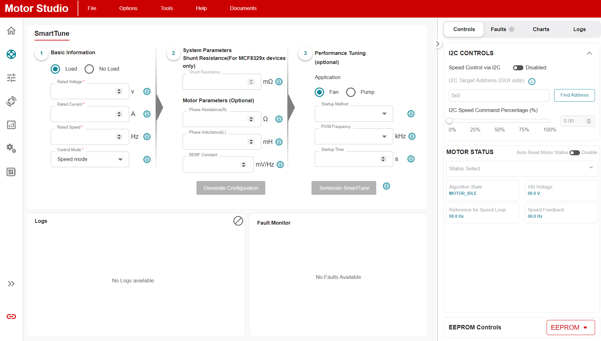Expand the Status Select dropdown
Image resolution: width=601 pixels, height=341 pixels.
click(x=521, y=169)
